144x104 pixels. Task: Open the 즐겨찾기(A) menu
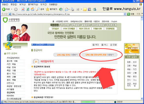(33, 4)
